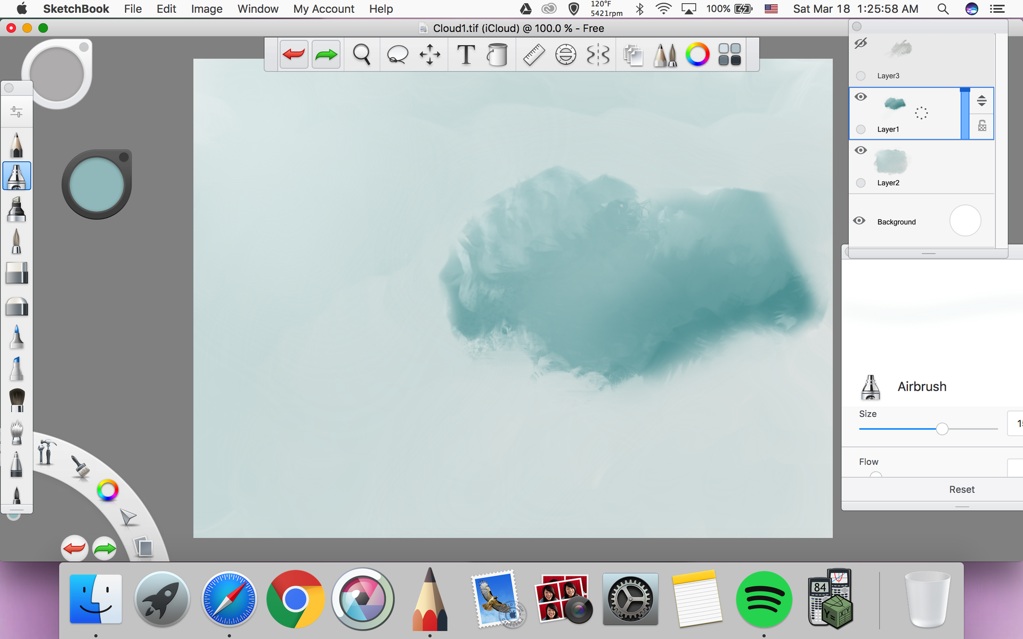Select the Layer2 thumbnail
This screenshot has height=639, width=1023.
tap(890, 161)
